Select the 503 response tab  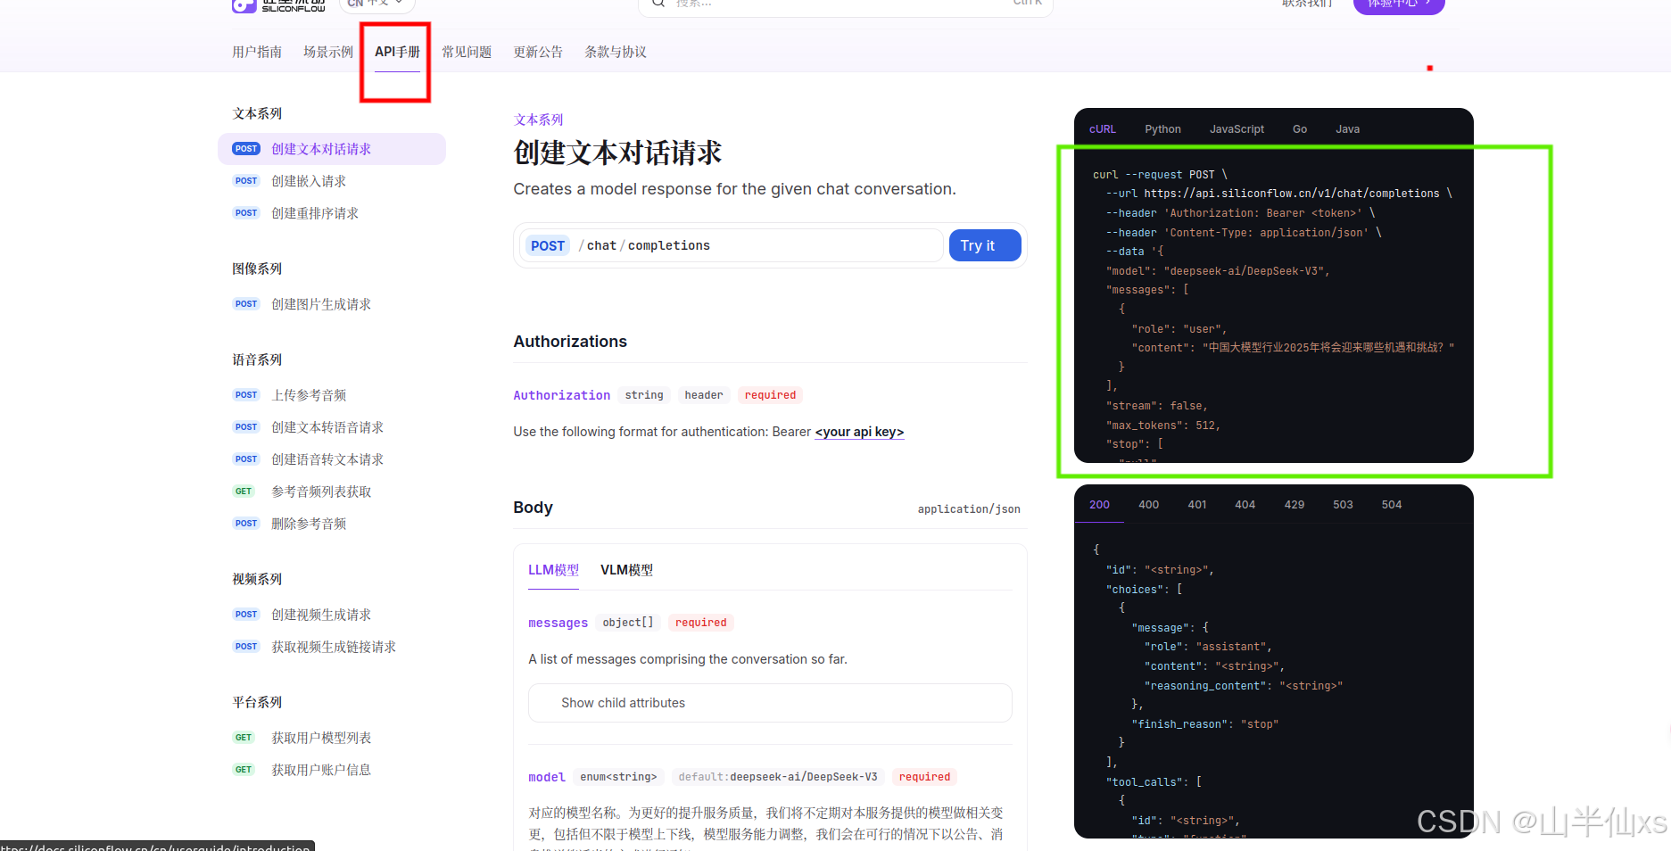coord(1343,505)
